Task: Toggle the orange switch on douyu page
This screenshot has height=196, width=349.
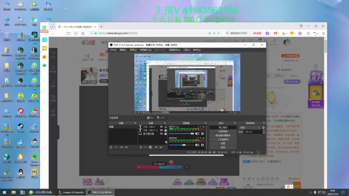Action: (x=103, y=55)
